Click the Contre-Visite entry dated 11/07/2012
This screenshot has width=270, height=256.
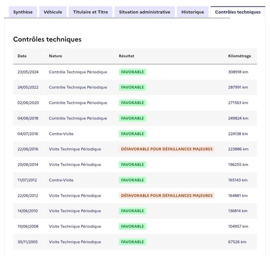61,180
